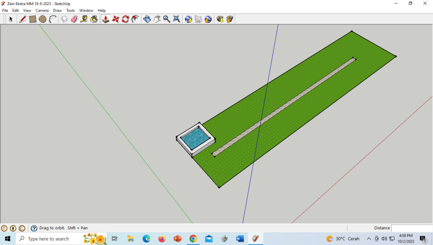Pick the Line pencil tool
The image size is (433, 245).
click(x=23, y=19)
